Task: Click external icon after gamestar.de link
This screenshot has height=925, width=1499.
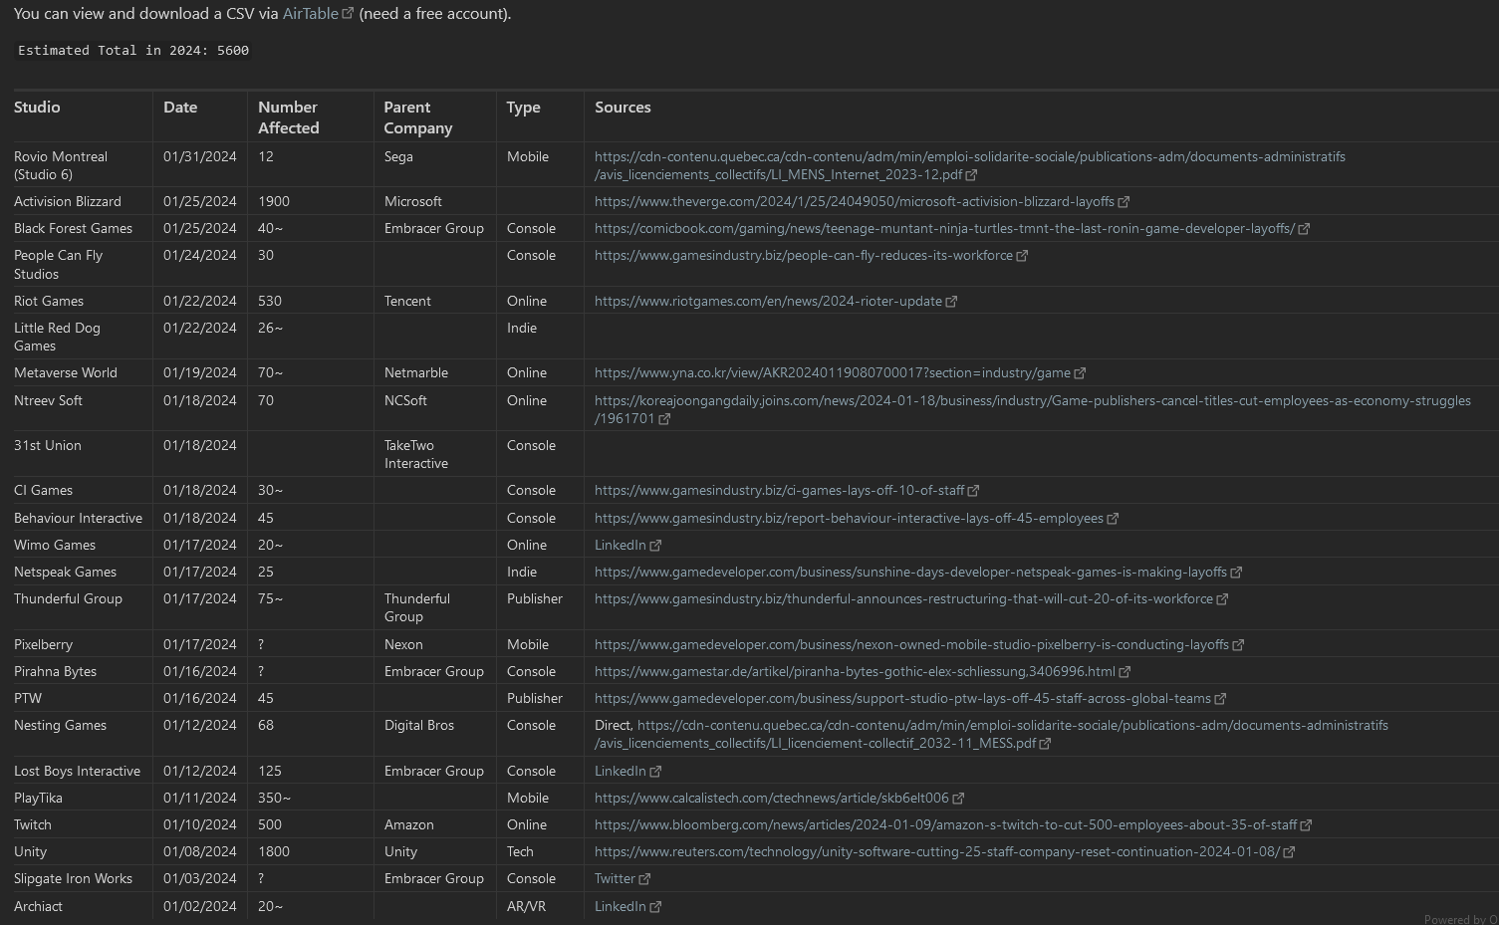Action: coord(1124,672)
